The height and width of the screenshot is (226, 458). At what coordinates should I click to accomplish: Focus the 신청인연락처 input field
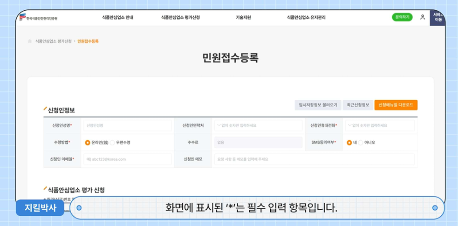coord(259,125)
